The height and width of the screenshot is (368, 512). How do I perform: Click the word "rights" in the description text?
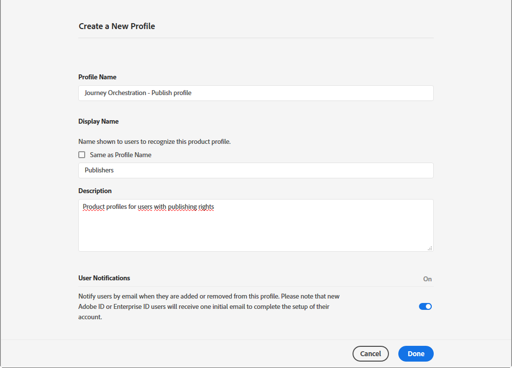coord(206,207)
